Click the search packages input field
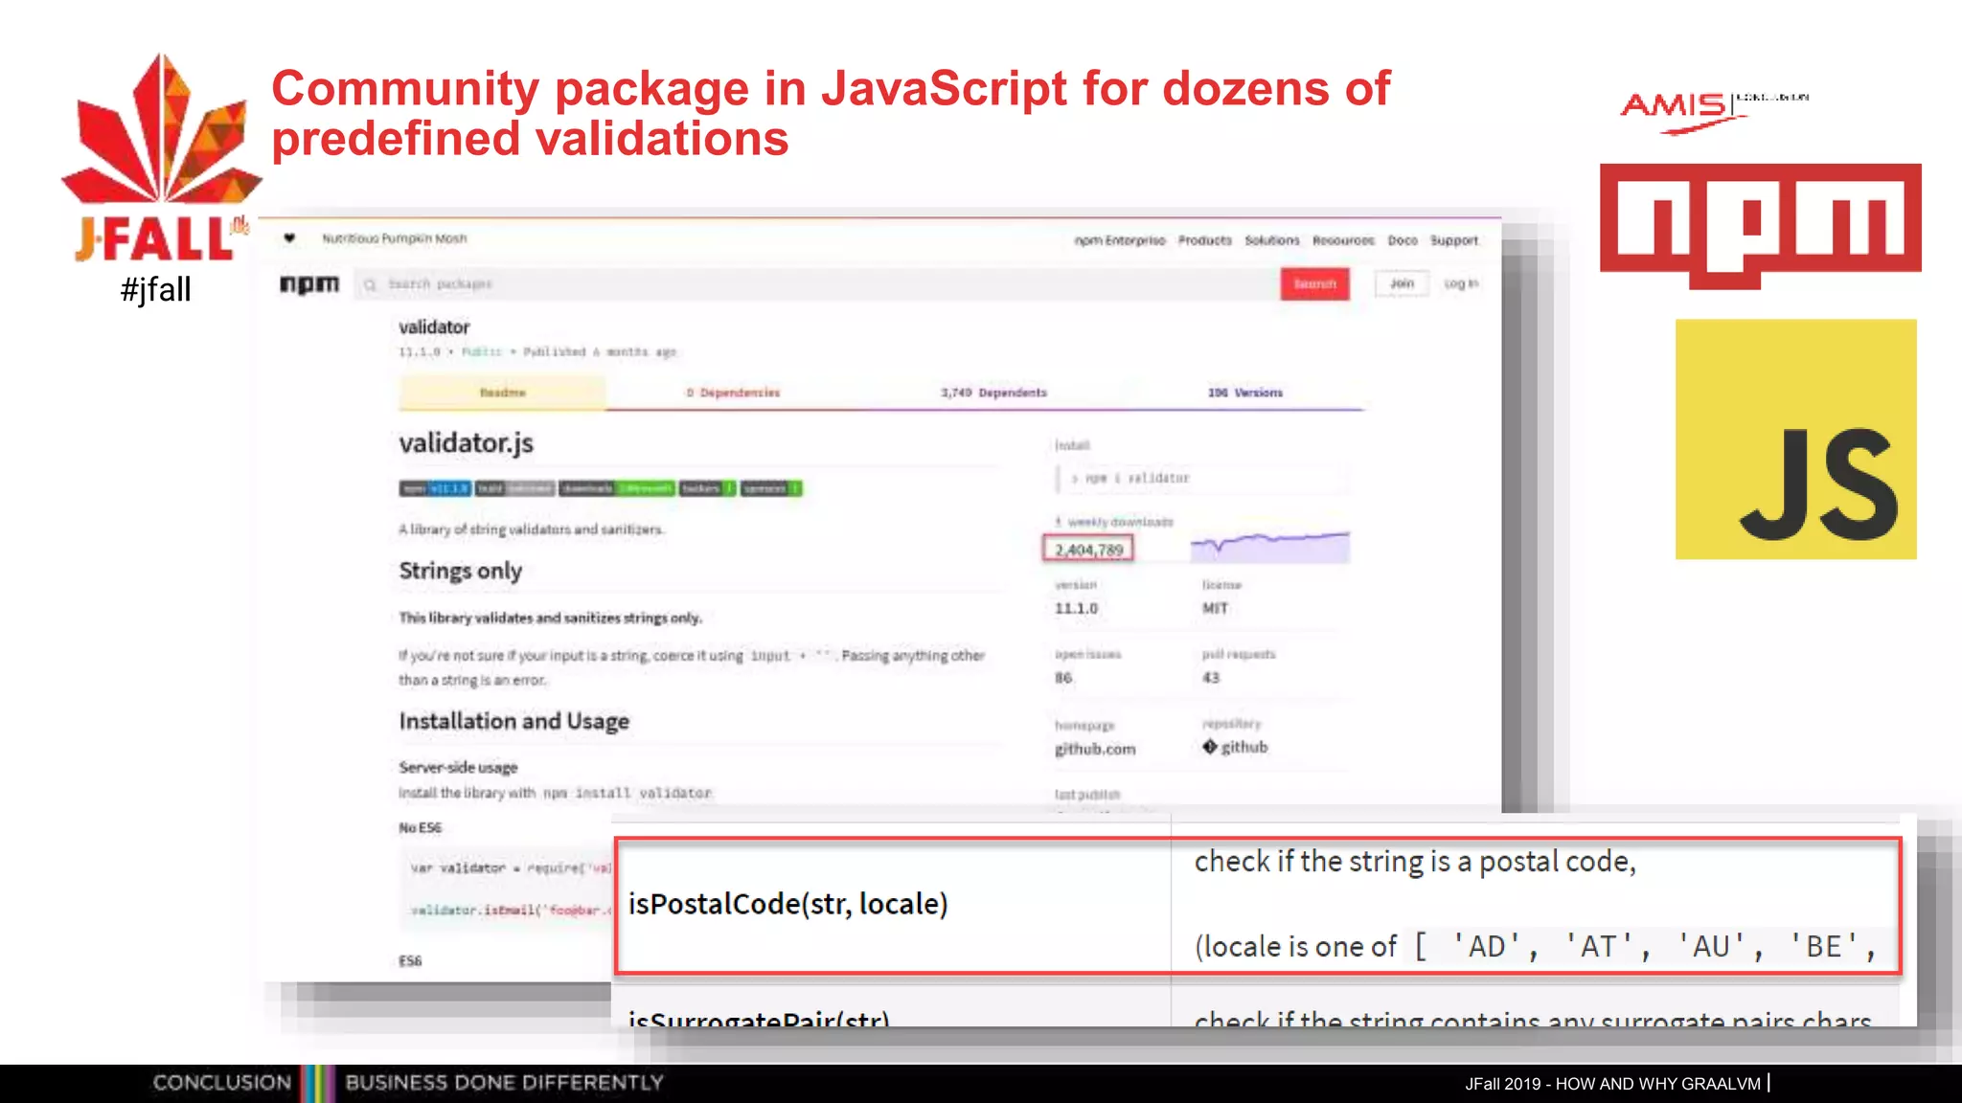This screenshot has width=1962, height=1103. pos(816,284)
